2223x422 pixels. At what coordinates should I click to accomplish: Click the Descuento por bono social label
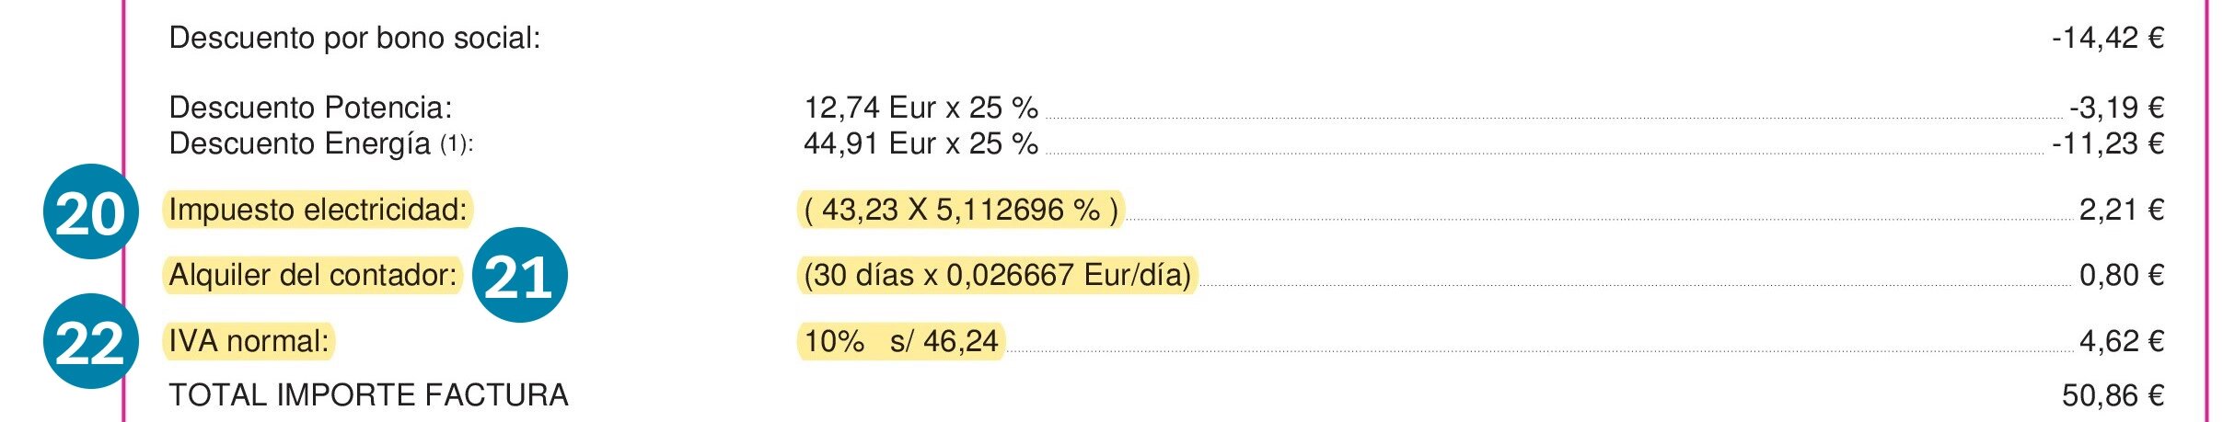[x=355, y=39]
